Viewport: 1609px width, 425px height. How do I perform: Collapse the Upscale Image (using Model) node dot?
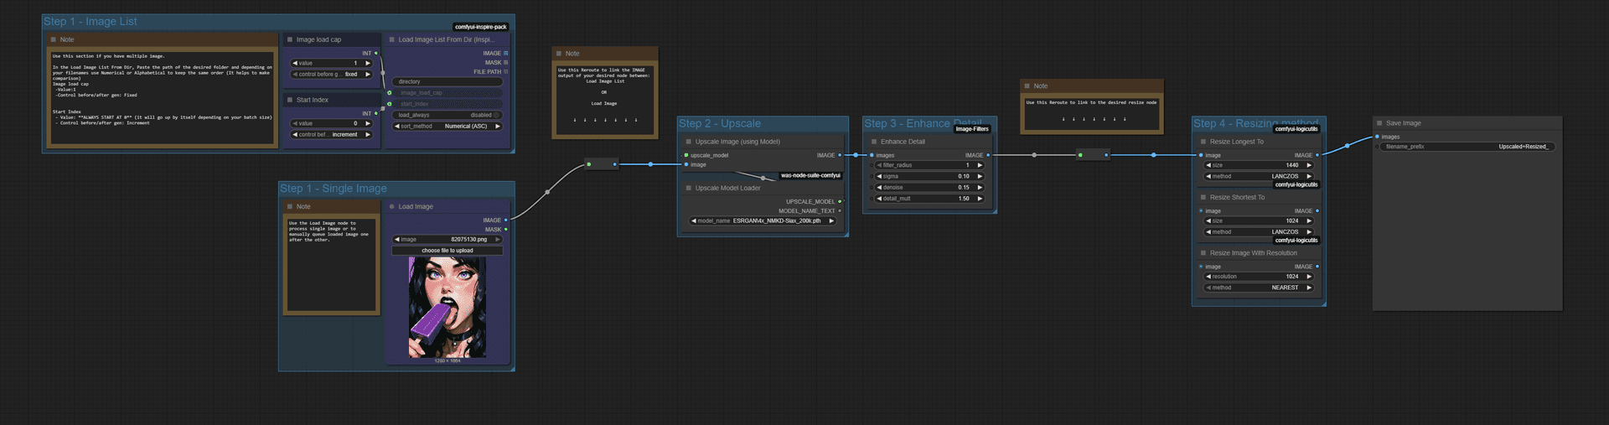coord(689,142)
